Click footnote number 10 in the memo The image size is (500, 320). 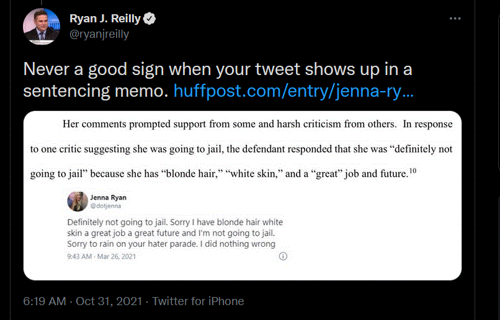(412, 171)
